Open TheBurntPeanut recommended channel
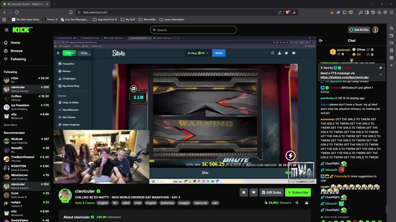This screenshot has height=222, width=396. point(26,159)
